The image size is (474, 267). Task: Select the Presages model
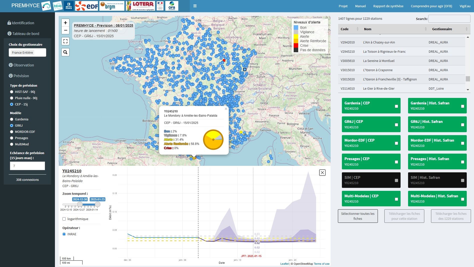[x=11, y=138]
